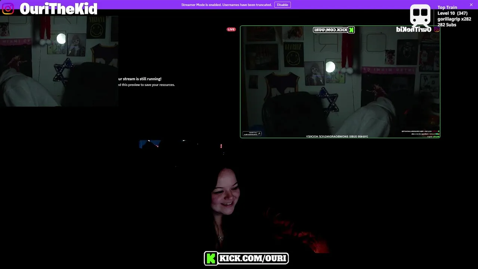Image resolution: width=478 pixels, height=269 pixels.
Task: Click the red LIVE badge
Action: click(x=231, y=30)
